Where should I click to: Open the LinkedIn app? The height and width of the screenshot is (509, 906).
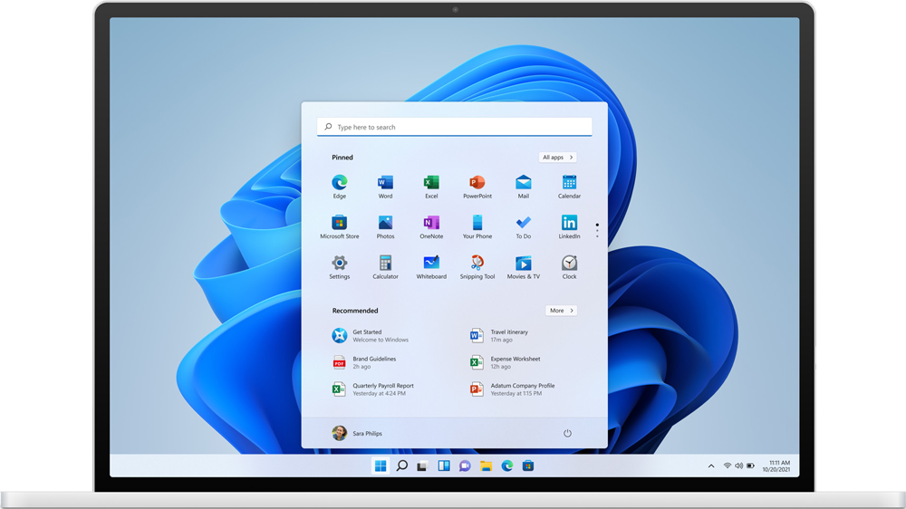(569, 227)
